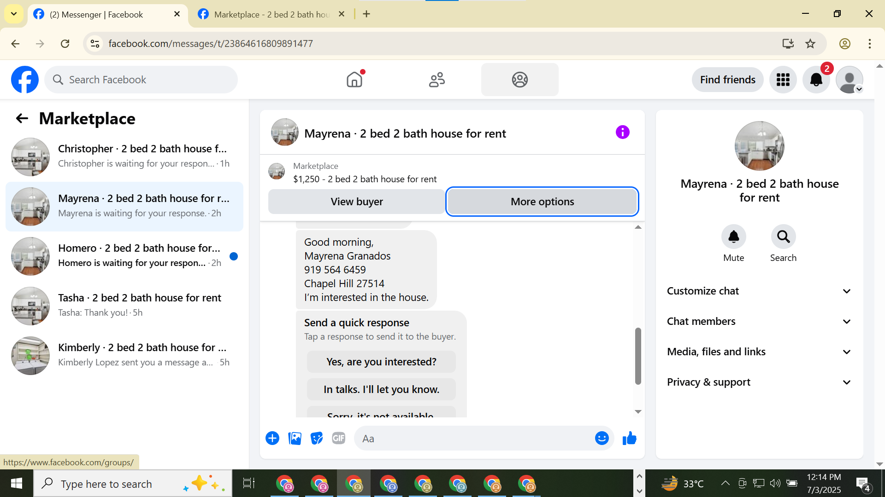Click the Facebook menu grid icon

click(x=783, y=80)
